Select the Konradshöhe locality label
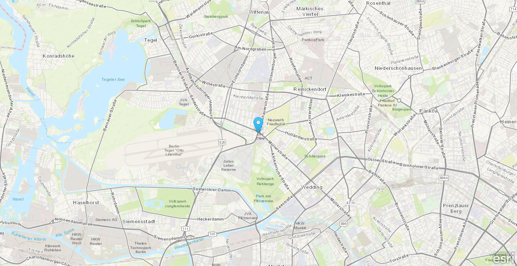This screenshot has width=517, height=266. (59, 56)
